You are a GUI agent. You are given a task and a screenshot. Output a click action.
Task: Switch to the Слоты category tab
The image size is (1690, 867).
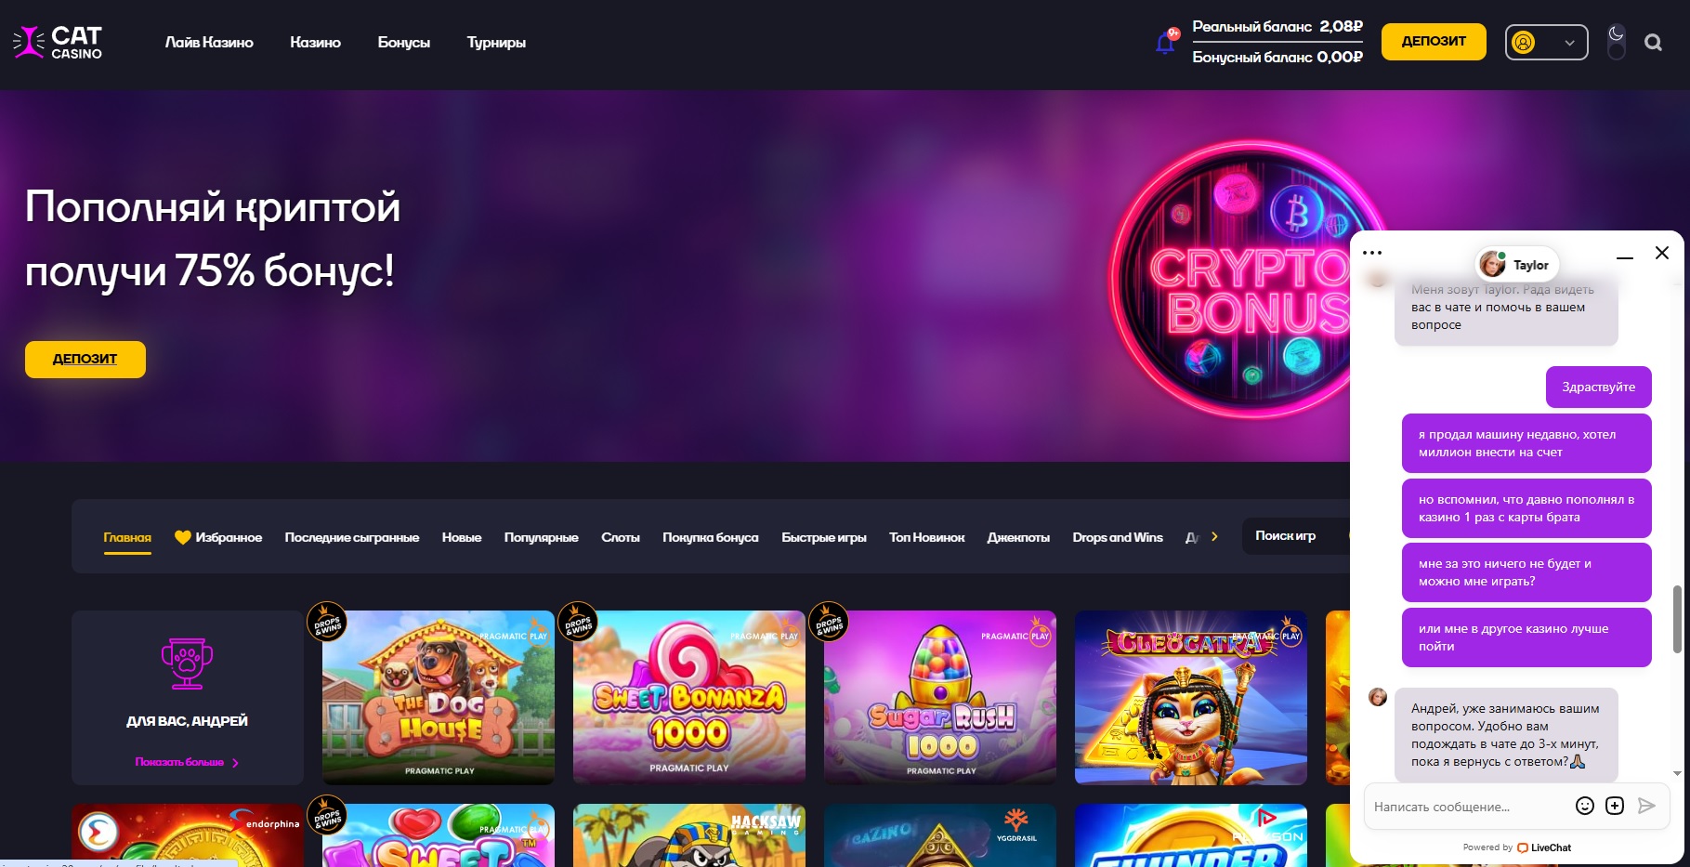pos(620,537)
